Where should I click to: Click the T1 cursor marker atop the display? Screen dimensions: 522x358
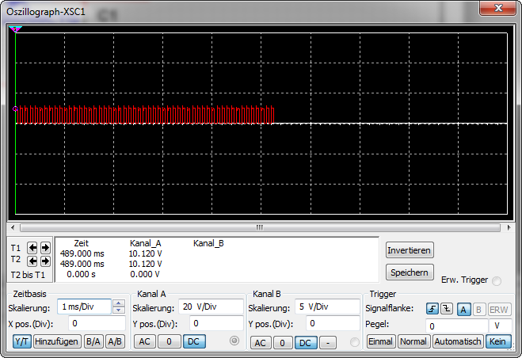(x=15, y=29)
